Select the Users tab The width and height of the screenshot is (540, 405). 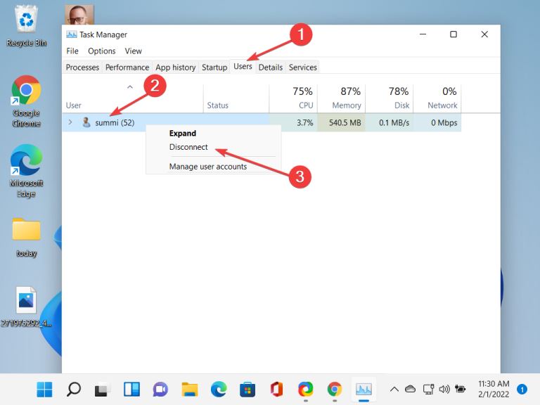point(243,66)
